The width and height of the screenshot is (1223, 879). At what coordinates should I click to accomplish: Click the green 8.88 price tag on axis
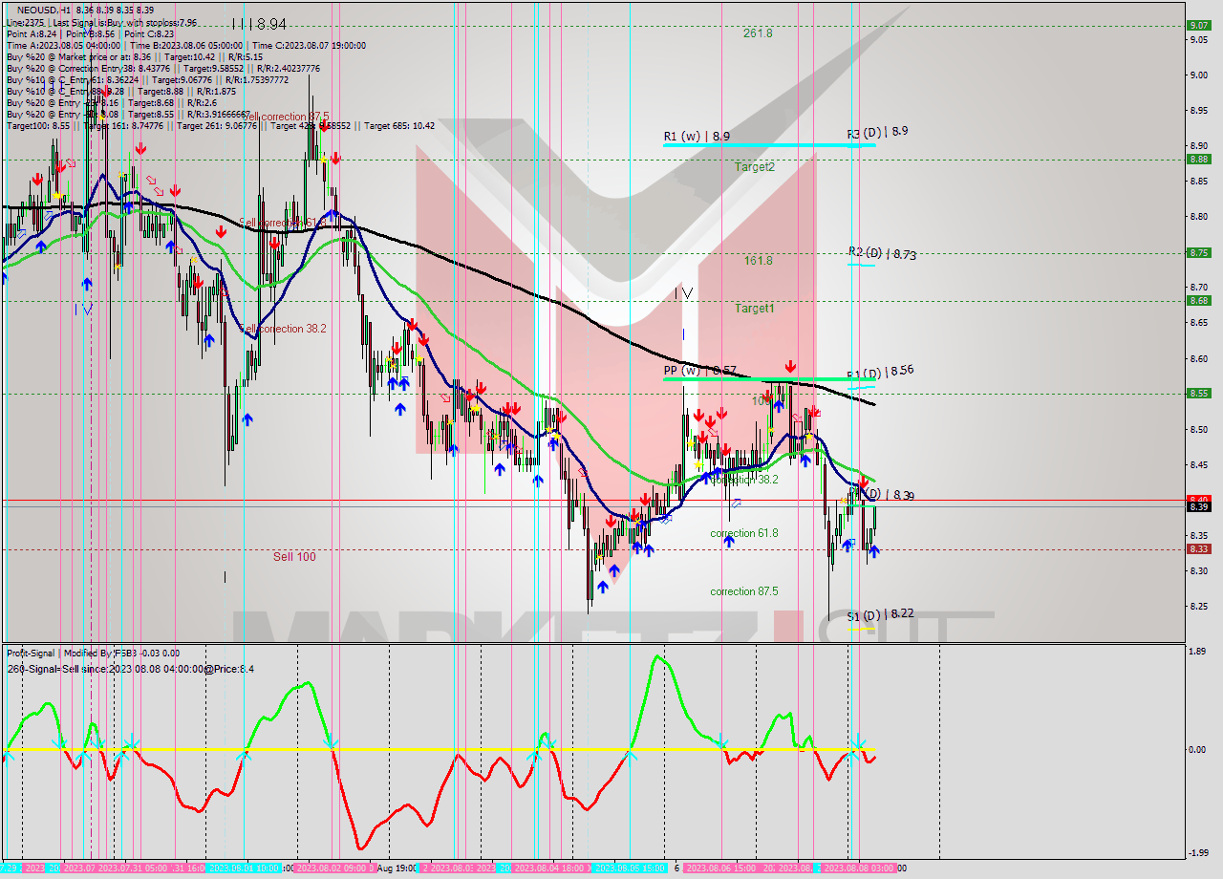[x=1198, y=159]
